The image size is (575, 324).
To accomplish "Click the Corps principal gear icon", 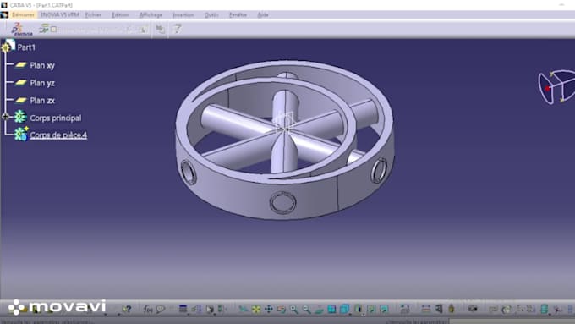I will (20, 117).
